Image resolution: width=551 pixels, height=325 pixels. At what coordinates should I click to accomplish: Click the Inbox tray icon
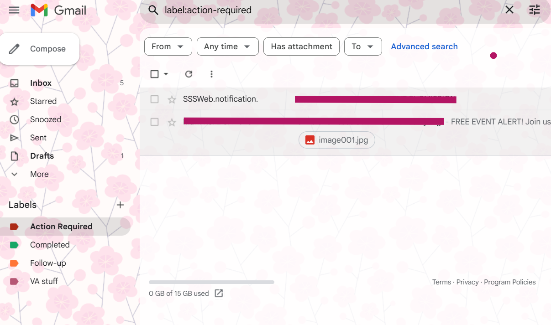coord(15,83)
